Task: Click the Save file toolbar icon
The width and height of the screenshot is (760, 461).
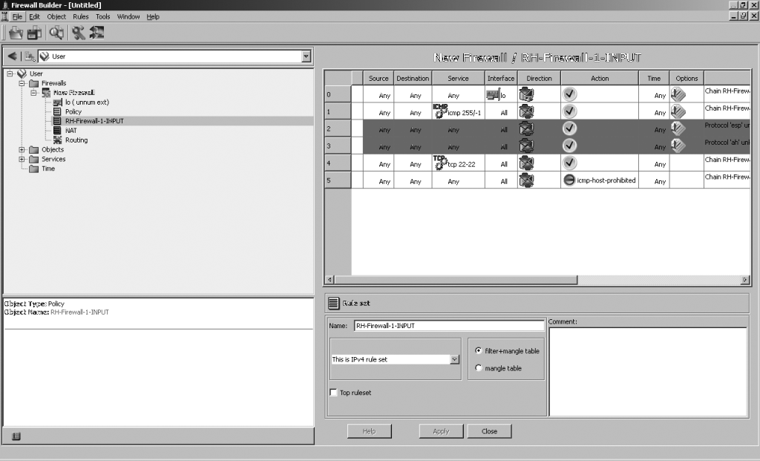Action: click(x=35, y=33)
